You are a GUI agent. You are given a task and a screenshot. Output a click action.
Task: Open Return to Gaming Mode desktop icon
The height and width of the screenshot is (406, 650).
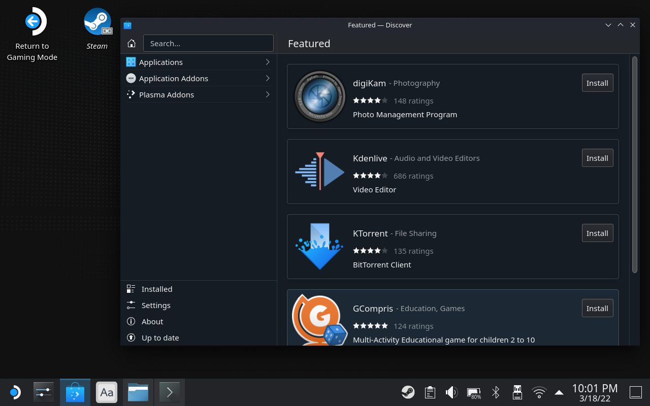click(32, 35)
